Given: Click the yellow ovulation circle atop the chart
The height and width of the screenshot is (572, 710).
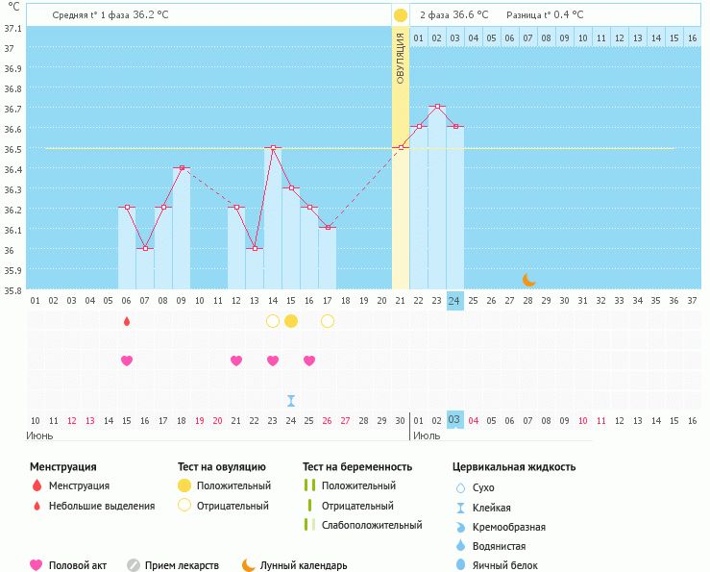Looking at the screenshot, I should pos(401,15).
